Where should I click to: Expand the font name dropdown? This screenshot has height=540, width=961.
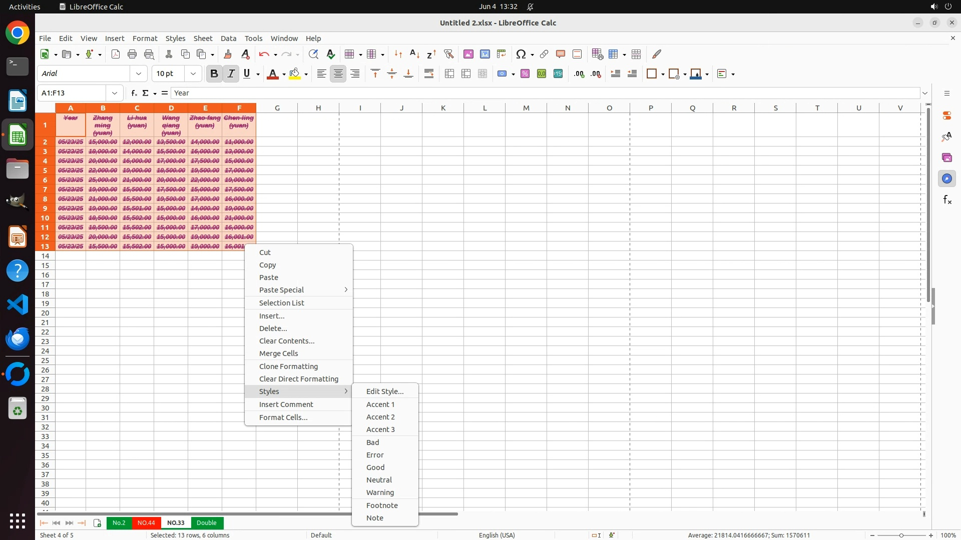click(x=139, y=74)
